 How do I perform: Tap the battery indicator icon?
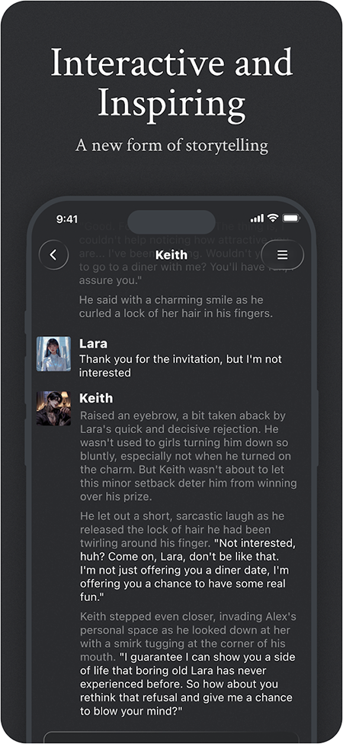291,218
